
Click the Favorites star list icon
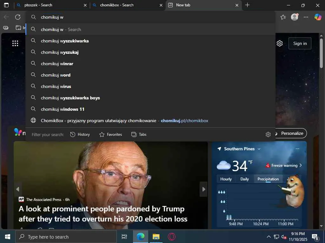pos(283,17)
